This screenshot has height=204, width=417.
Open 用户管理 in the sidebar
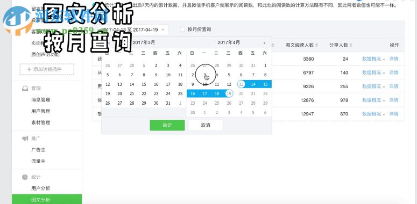(41, 112)
